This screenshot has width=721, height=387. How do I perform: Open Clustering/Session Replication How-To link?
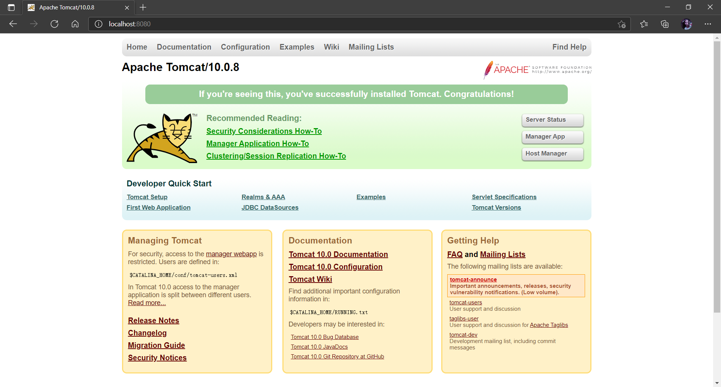tap(276, 156)
